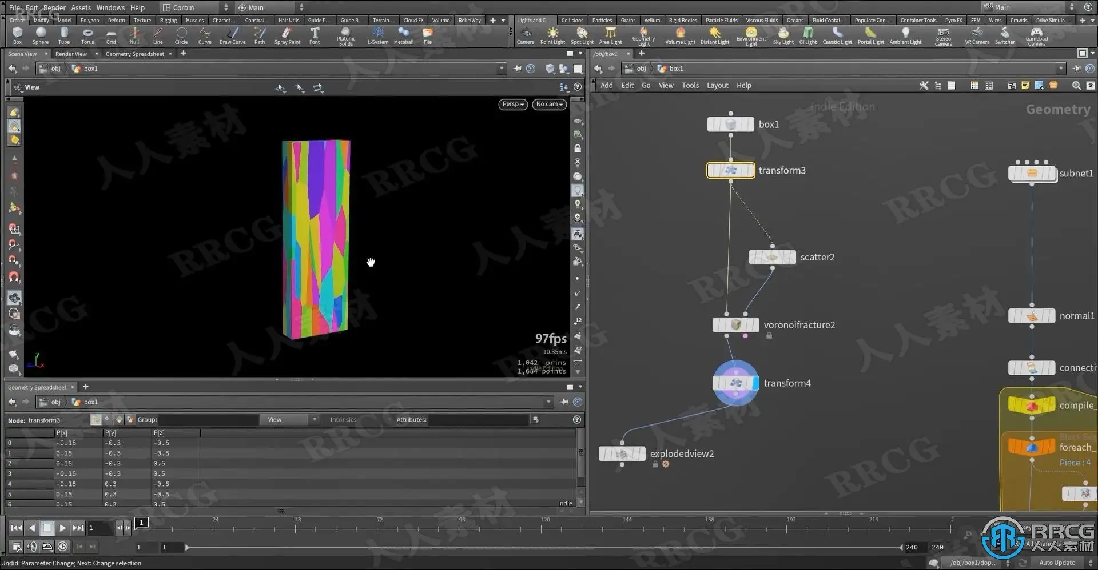Click the spreadsheet vertical scrollbar
The width and height of the screenshot is (1098, 570).
coord(580,467)
